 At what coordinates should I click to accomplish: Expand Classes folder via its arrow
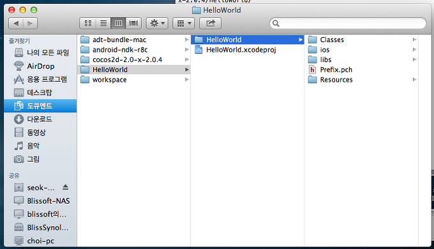(414, 40)
